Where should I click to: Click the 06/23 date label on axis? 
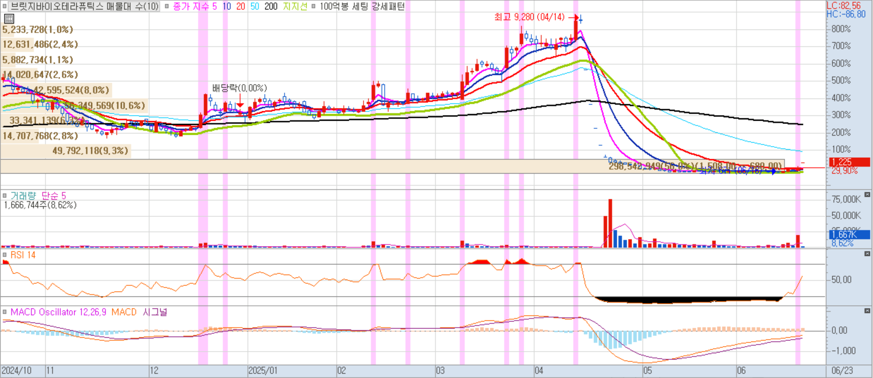tap(842, 370)
